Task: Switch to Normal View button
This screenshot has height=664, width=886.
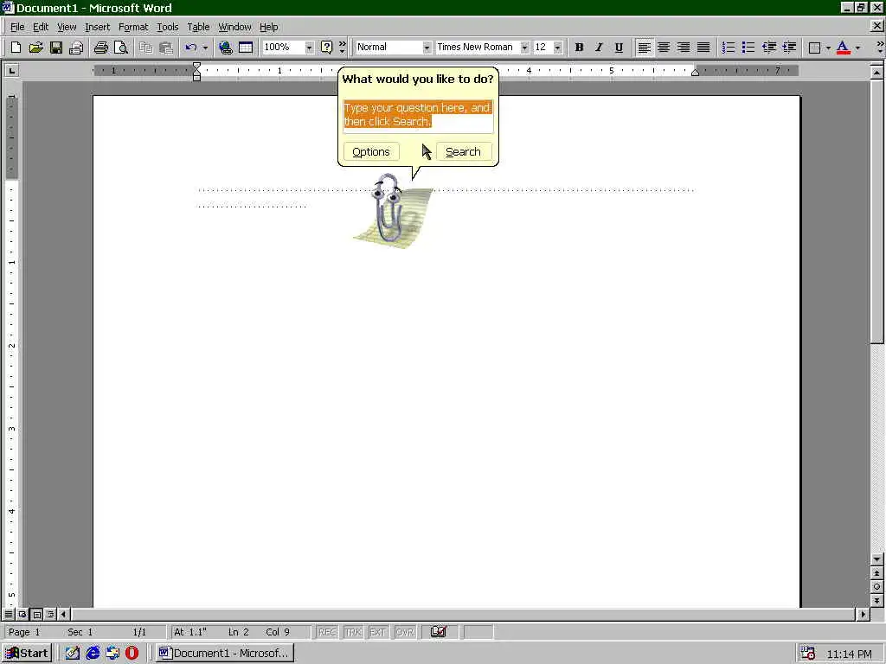Action: [x=9, y=614]
